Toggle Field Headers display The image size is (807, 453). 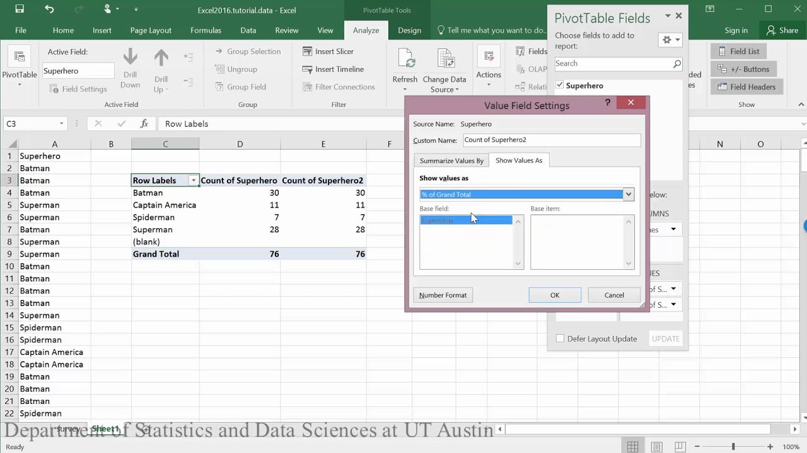pos(746,87)
